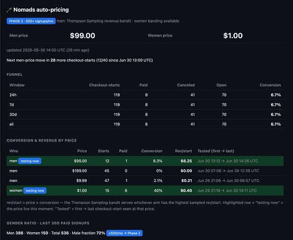
Task: Click the 119 checkout-starts in the 7d row
Action: pyautogui.click(x=117, y=105)
